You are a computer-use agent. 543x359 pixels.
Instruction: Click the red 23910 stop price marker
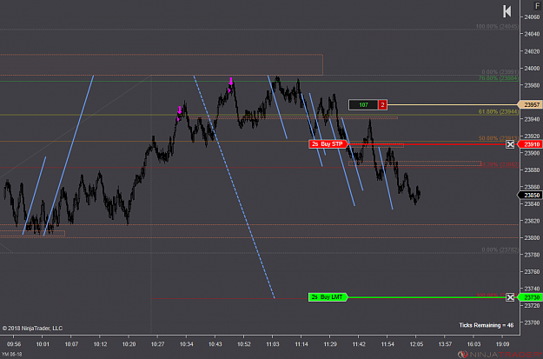pos(531,144)
